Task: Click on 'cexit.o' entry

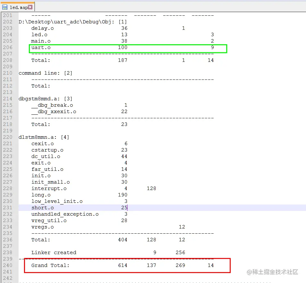Action: pos(43,144)
